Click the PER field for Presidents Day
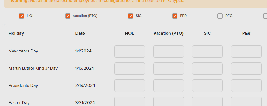This screenshot has width=267, height=106. pyautogui.click(x=246, y=86)
